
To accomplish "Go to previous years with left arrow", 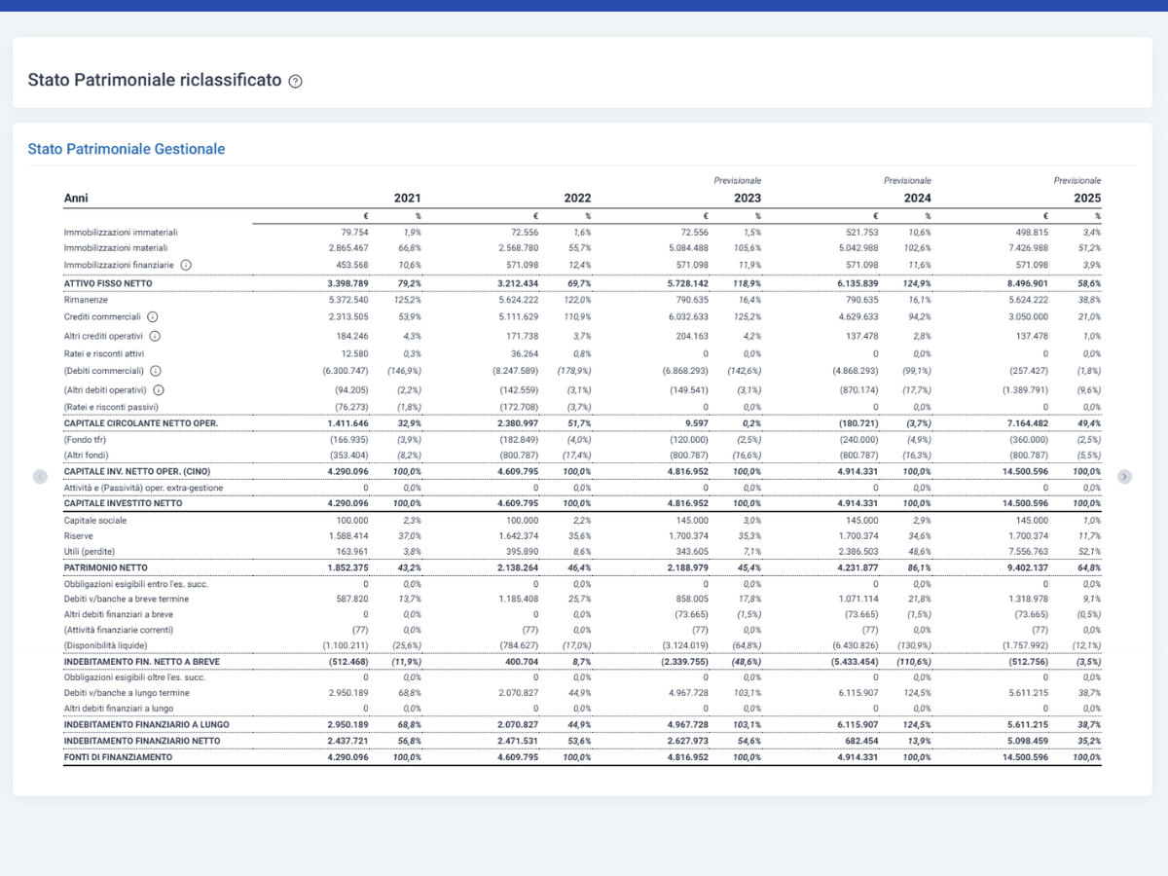I will pyautogui.click(x=40, y=476).
